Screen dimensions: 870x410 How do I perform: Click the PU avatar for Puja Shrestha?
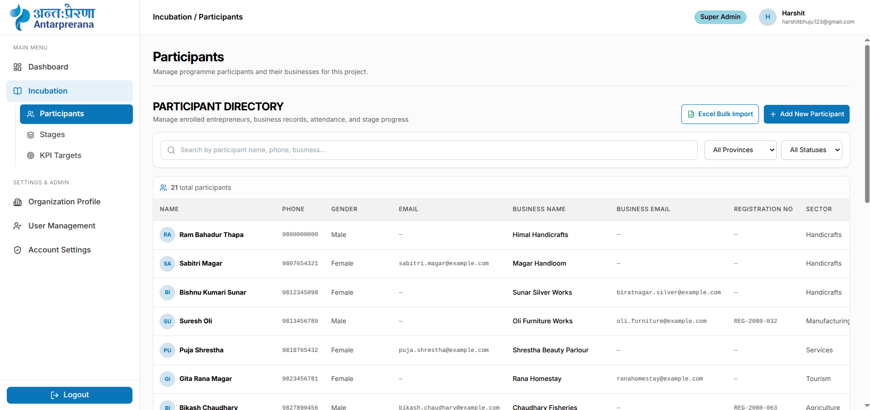click(x=167, y=351)
